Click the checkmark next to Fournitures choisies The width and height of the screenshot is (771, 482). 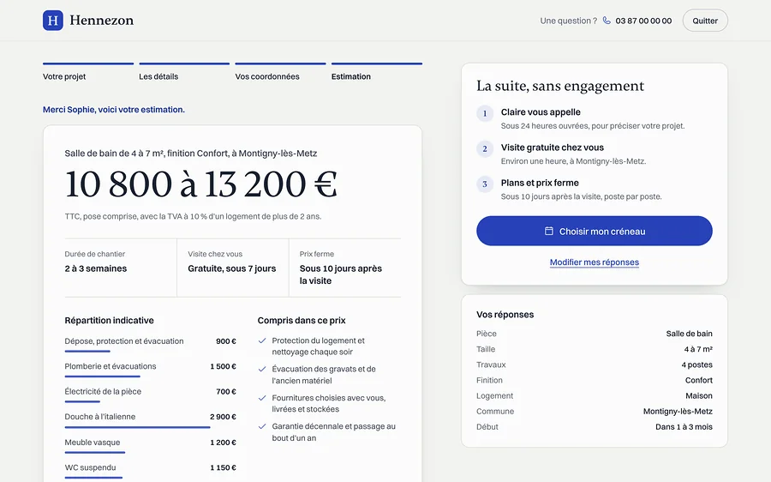(262, 398)
